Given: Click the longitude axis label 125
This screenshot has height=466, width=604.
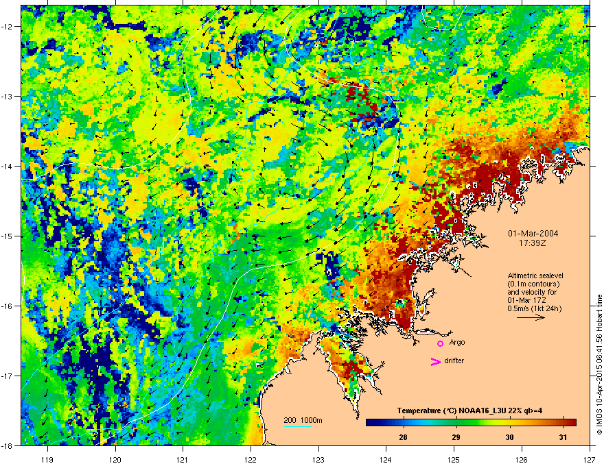Looking at the screenshot, I should click(x=454, y=459).
